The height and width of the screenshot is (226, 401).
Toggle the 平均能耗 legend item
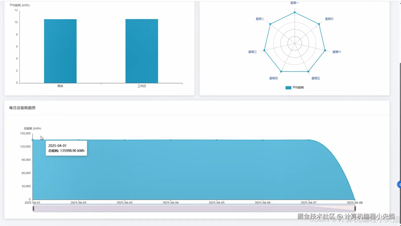[294, 87]
